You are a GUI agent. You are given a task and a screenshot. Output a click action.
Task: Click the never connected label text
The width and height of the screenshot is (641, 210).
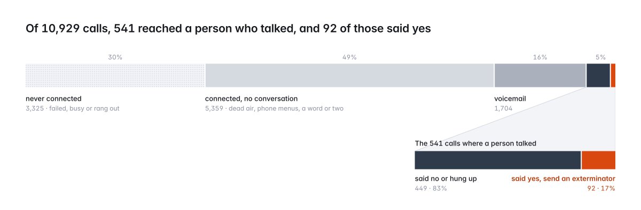[x=53, y=99]
